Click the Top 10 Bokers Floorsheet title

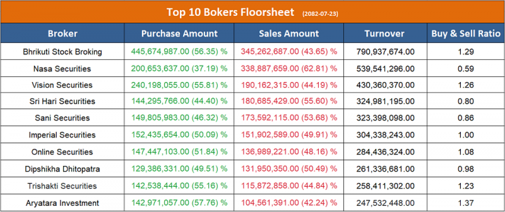pos(231,12)
